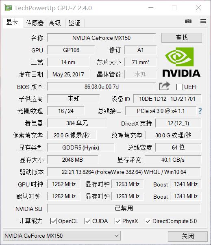Open the hamburger menu icon

203,21
